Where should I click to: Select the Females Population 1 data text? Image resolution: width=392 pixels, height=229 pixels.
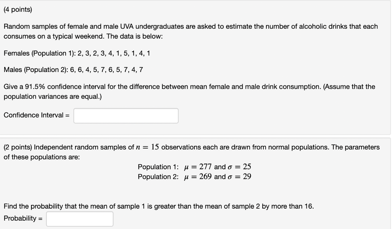77,53
